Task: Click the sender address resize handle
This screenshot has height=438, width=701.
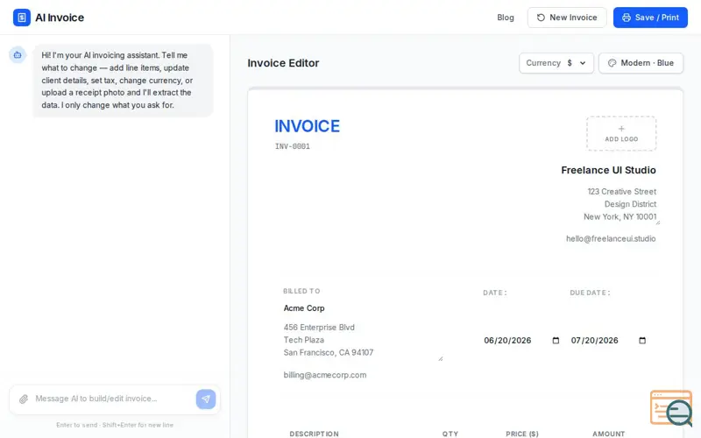Action: tap(658, 222)
